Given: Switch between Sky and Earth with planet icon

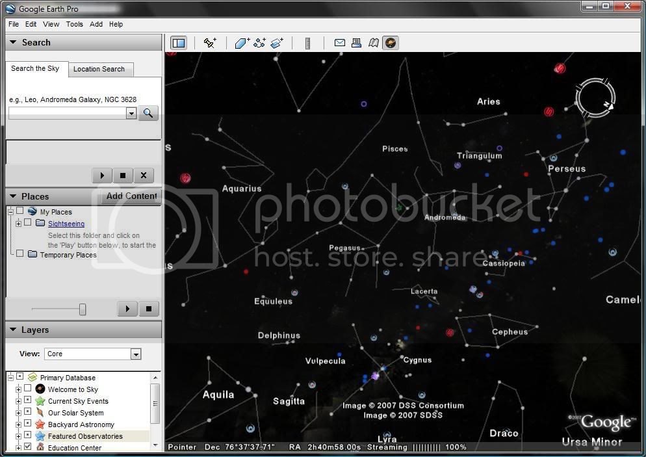Looking at the screenshot, I should tap(391, 43).
